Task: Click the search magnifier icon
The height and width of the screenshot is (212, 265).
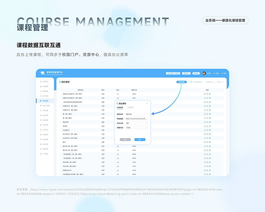Action: pyautogui.click(x=191, y=82)
